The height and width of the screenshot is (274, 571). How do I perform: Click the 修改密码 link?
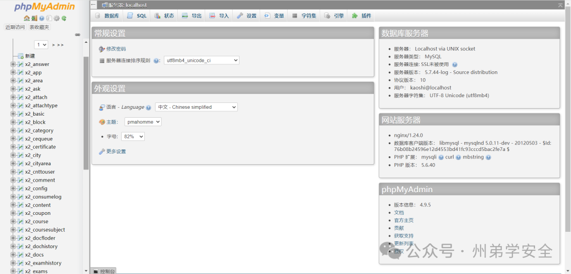tap(116, 49)
